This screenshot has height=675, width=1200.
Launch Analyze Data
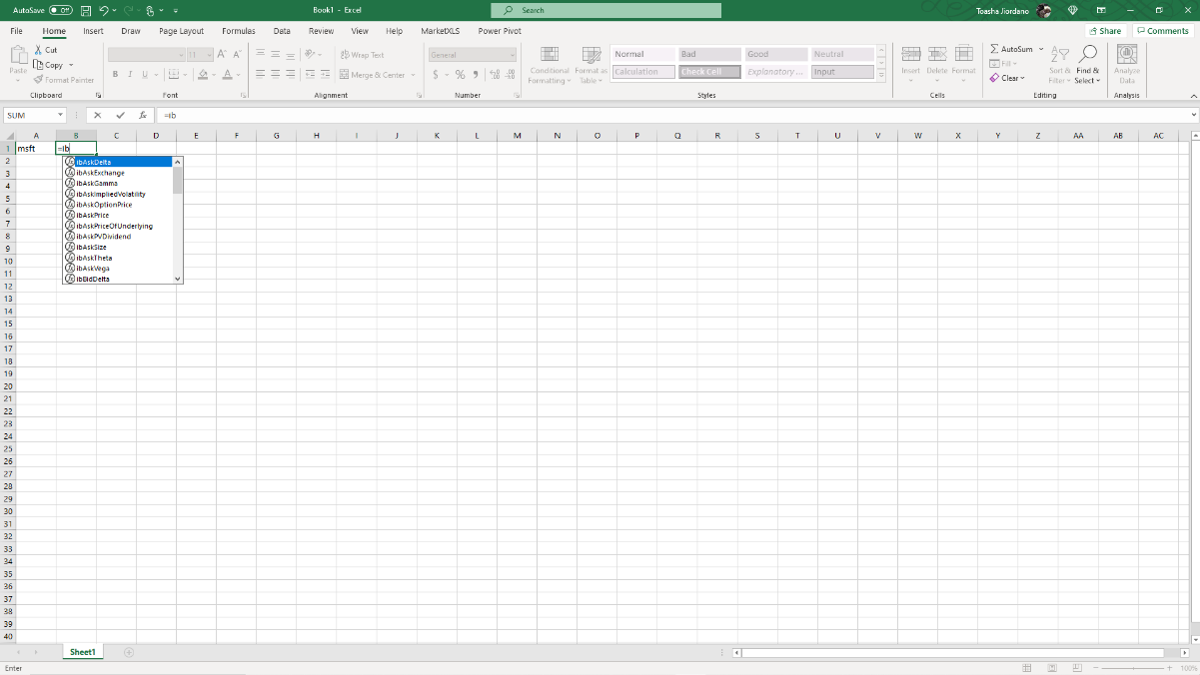tap(1126, 64)
